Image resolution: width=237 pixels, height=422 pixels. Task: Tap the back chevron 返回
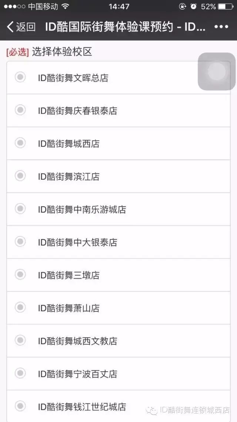[x=21, y=27]
